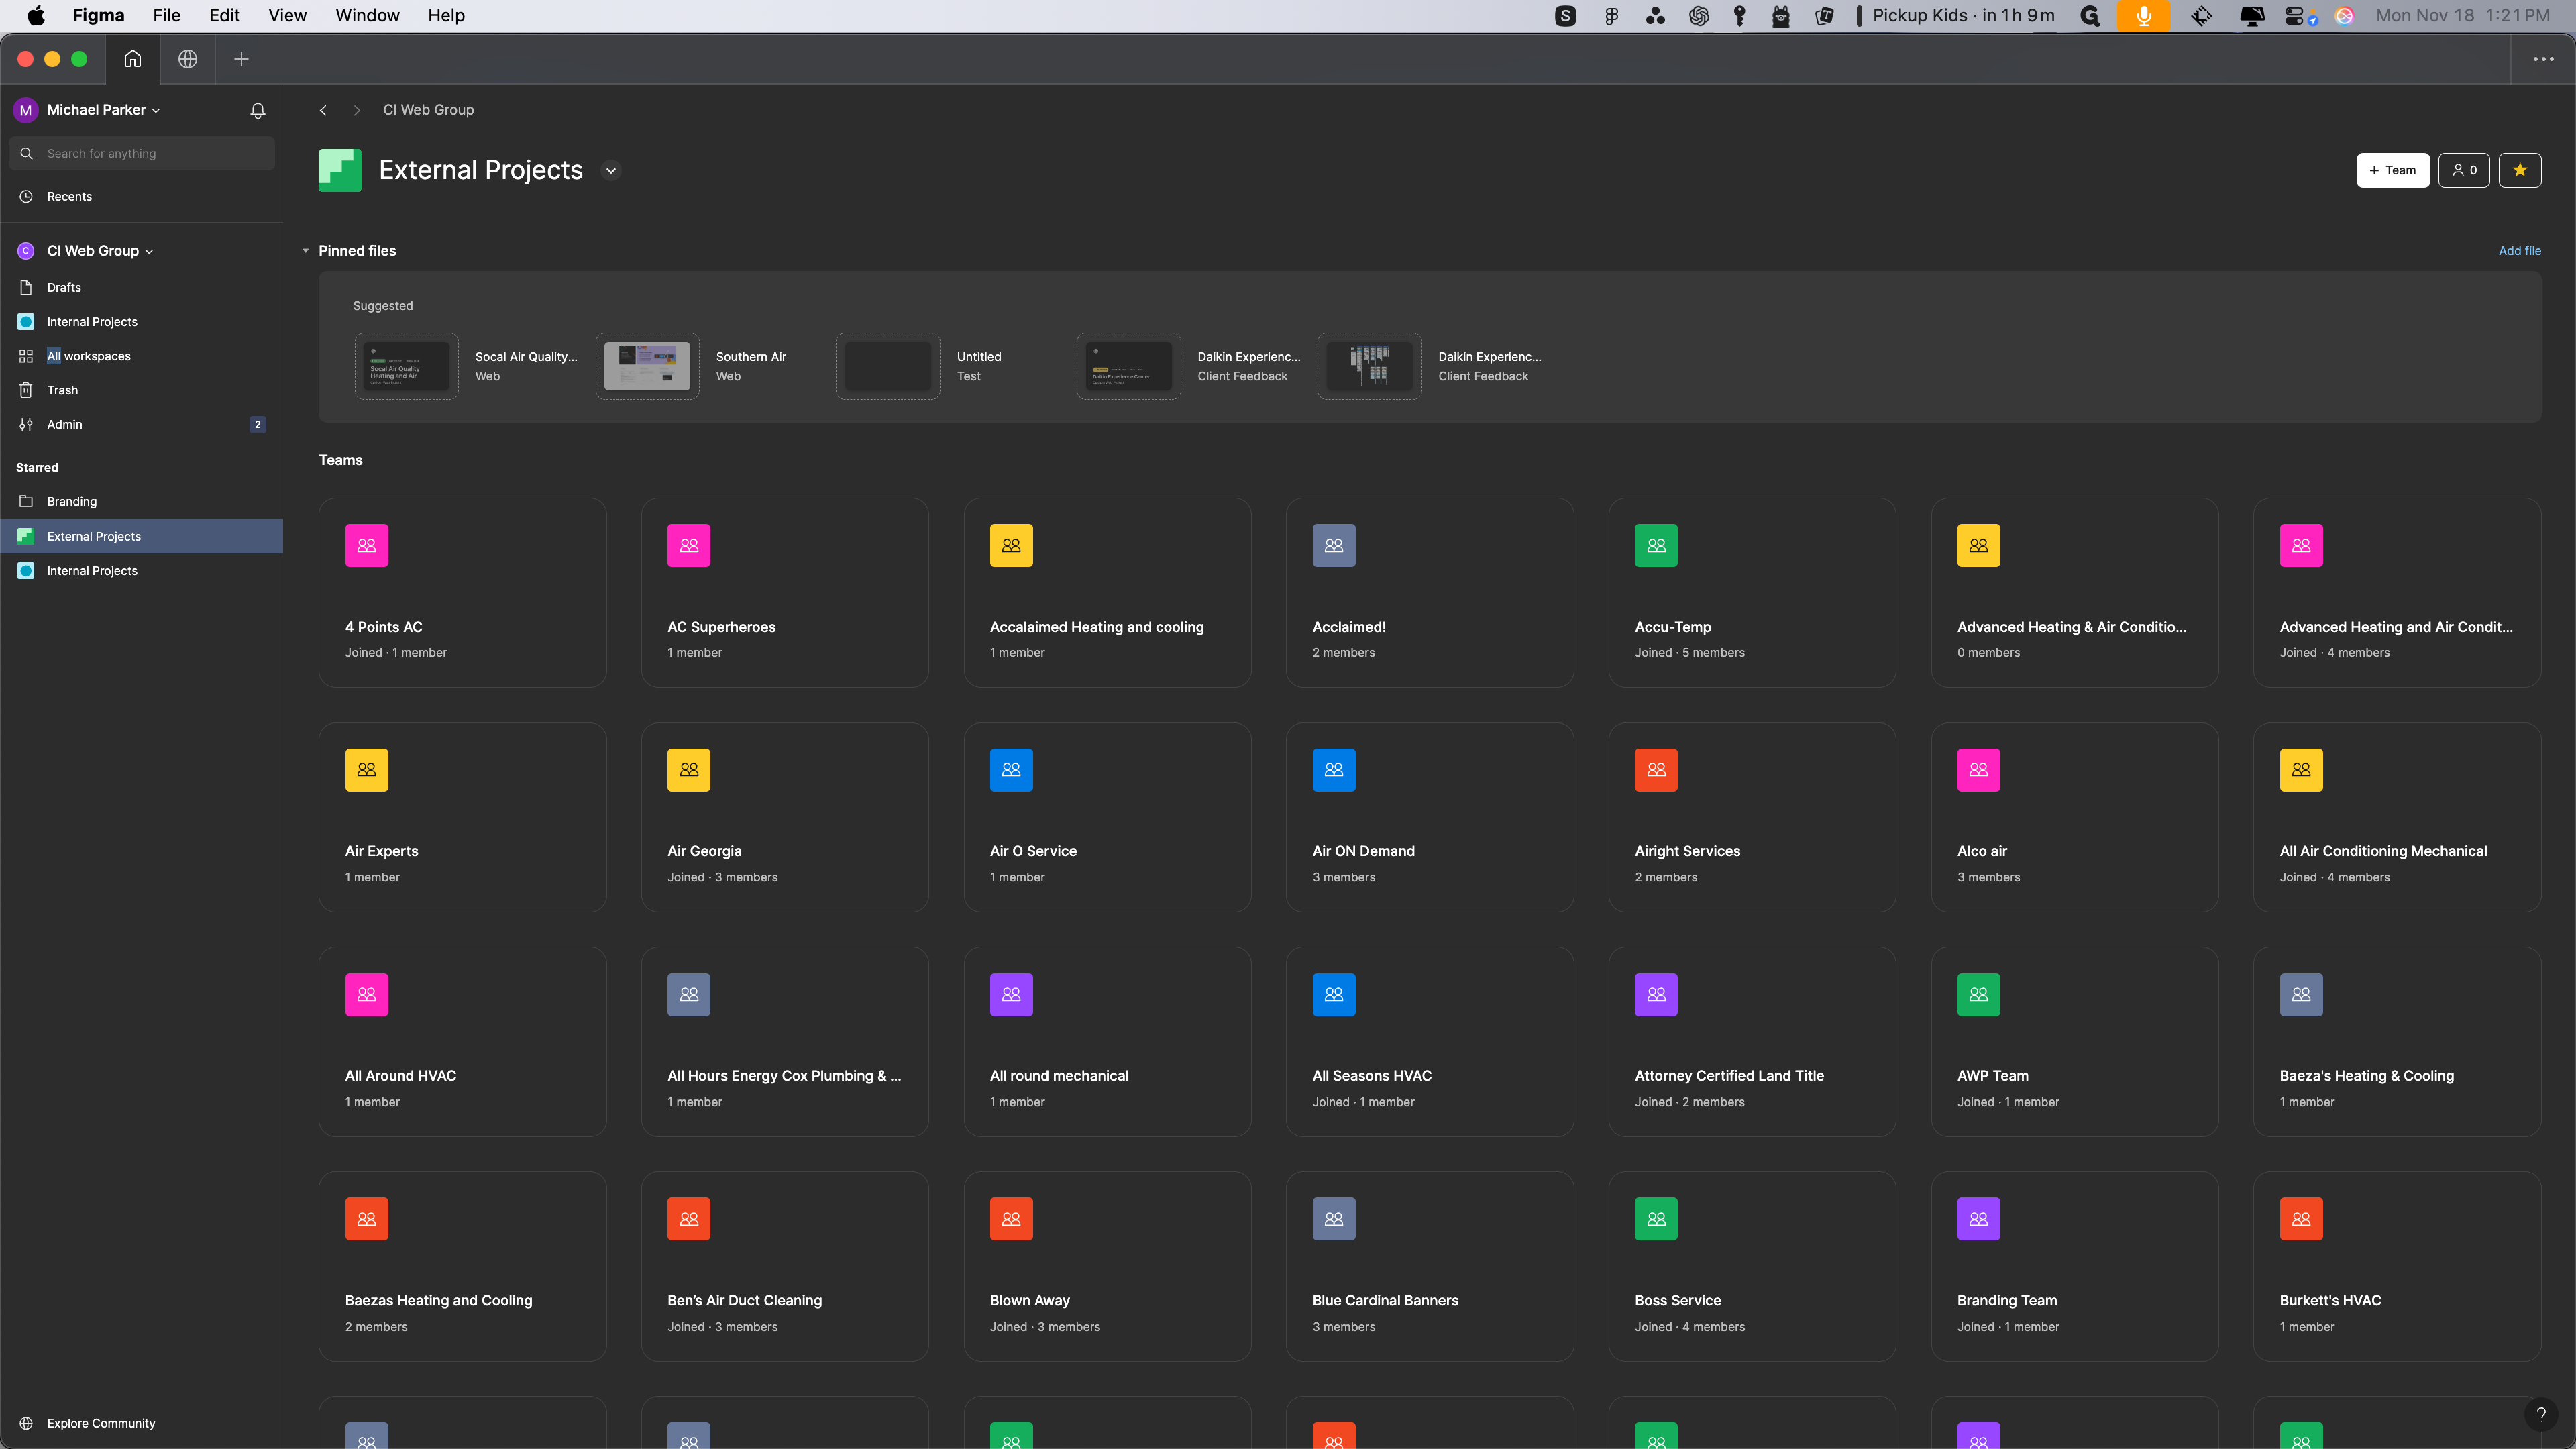
Task: Collapse the Pinned files section
Action: (x=305, y=251)
